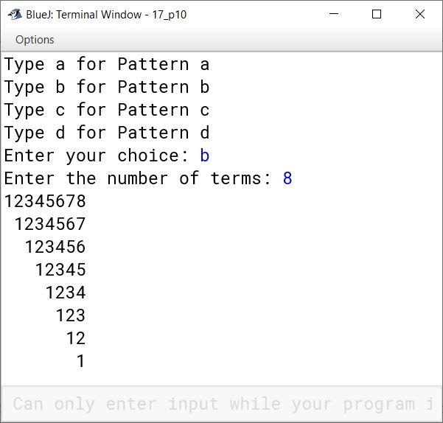Open the Options menu
The image size is (443, 423).
coord(35,40)
